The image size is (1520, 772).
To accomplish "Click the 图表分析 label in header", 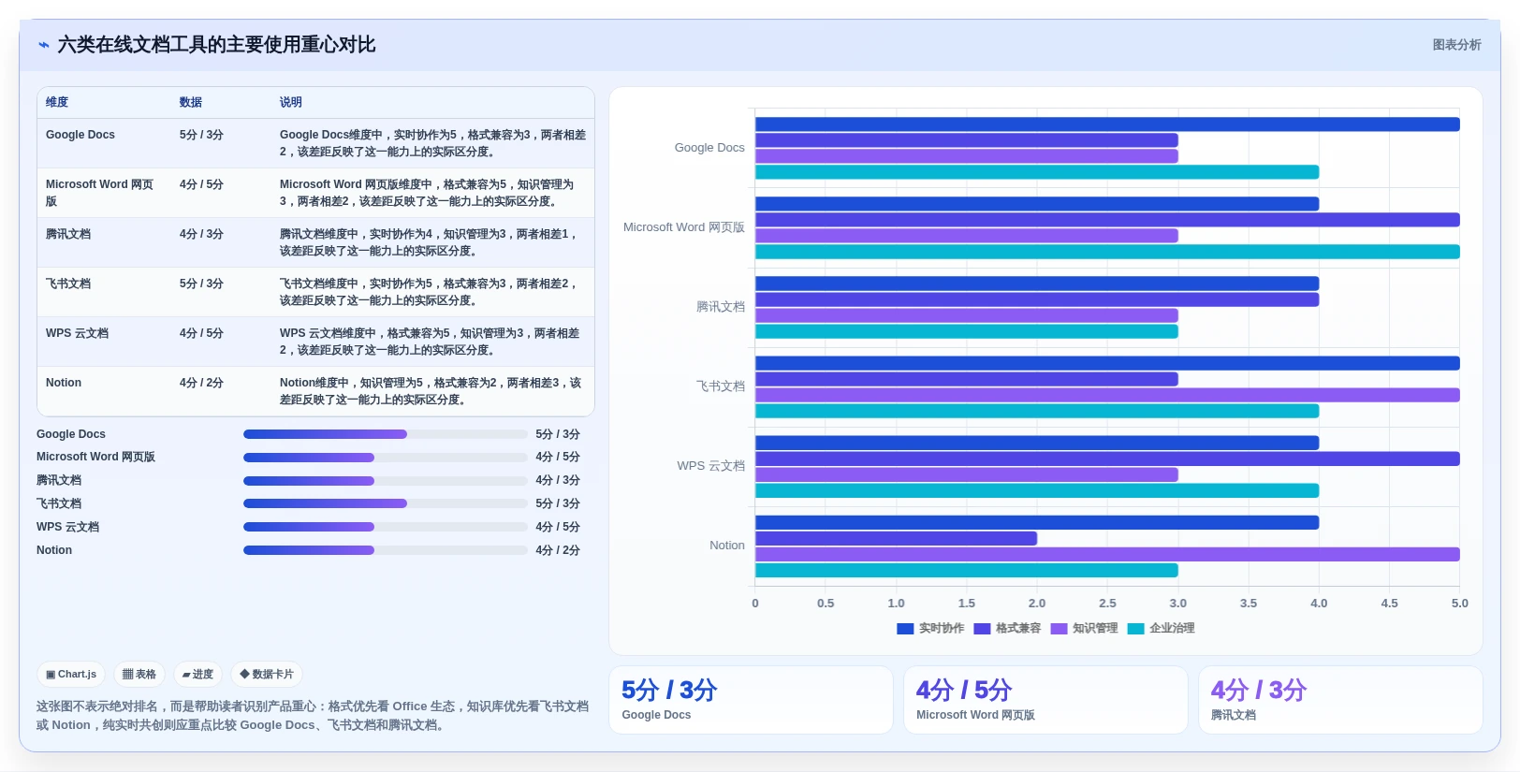I will [x=1456, y=45].
